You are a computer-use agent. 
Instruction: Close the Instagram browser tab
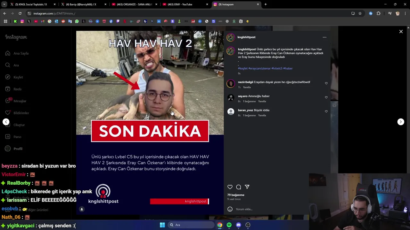click(258, 4)
